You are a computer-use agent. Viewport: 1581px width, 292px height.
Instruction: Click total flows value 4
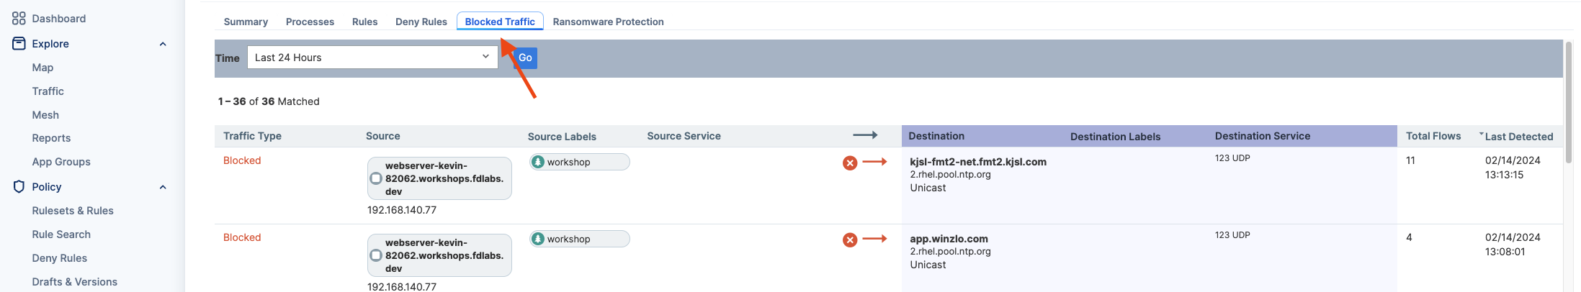pos(1409,237)
